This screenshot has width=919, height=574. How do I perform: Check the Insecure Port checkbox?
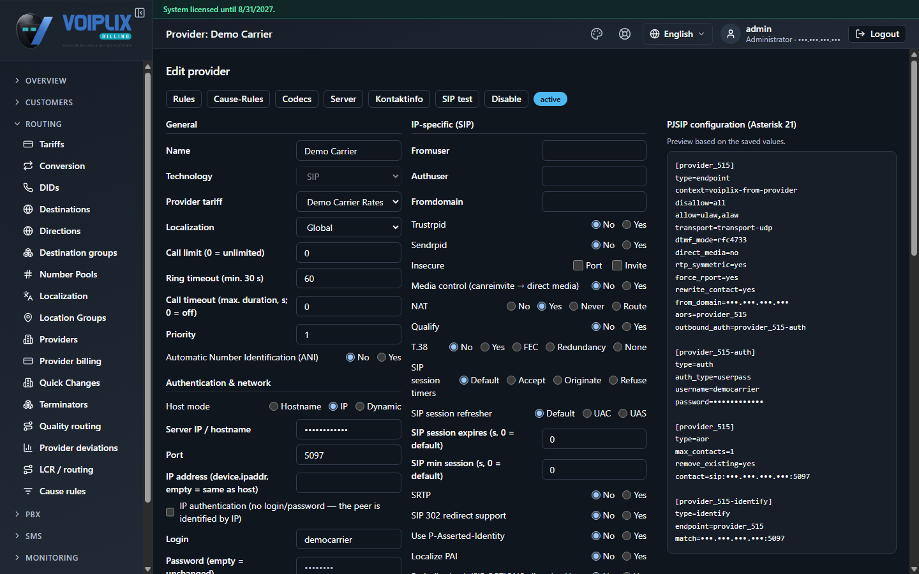[578, 265]
